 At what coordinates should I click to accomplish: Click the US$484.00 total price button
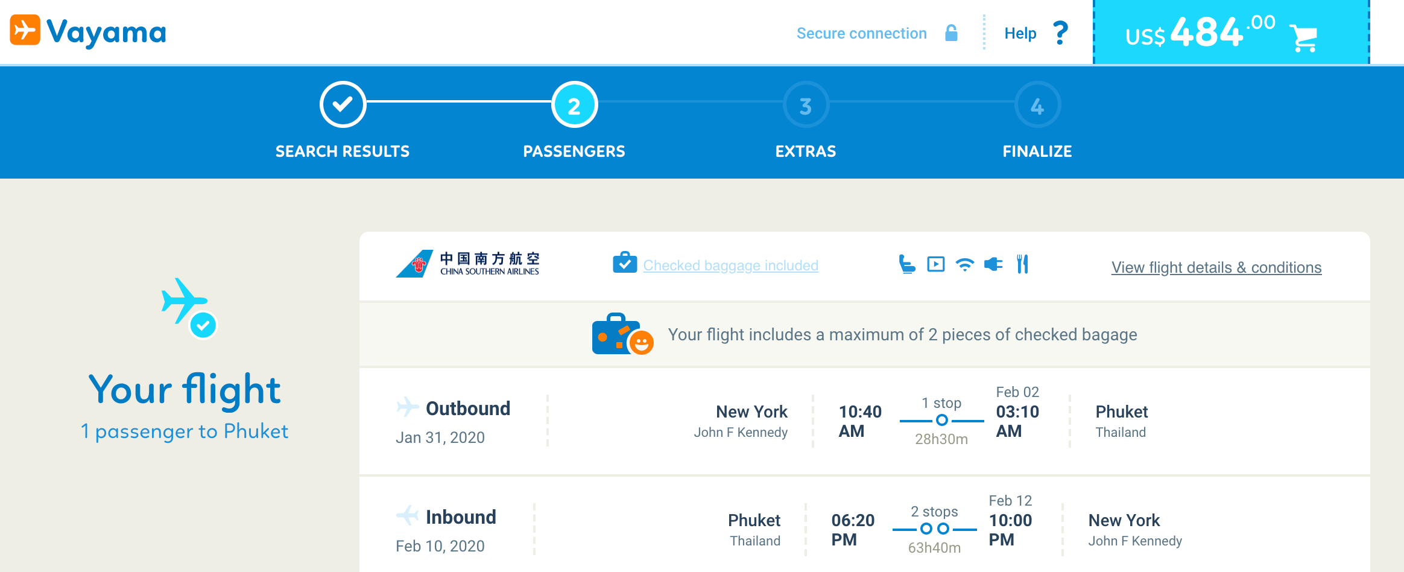(x=1200, y=32)
